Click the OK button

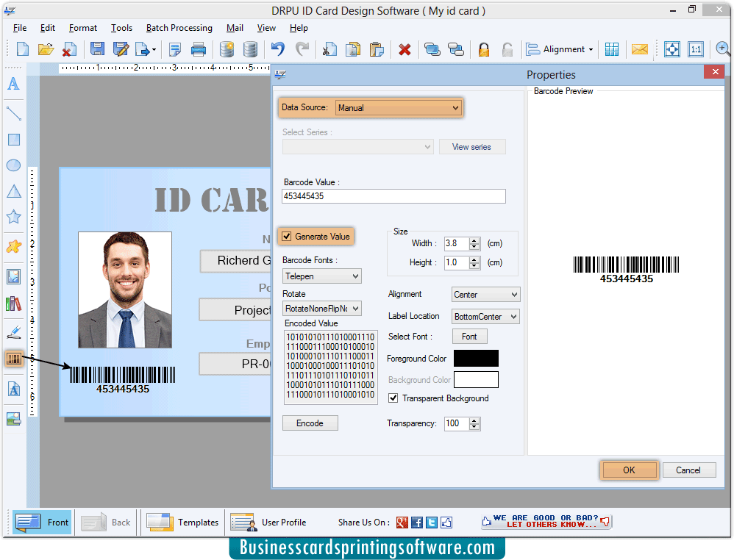coord(629,470)
